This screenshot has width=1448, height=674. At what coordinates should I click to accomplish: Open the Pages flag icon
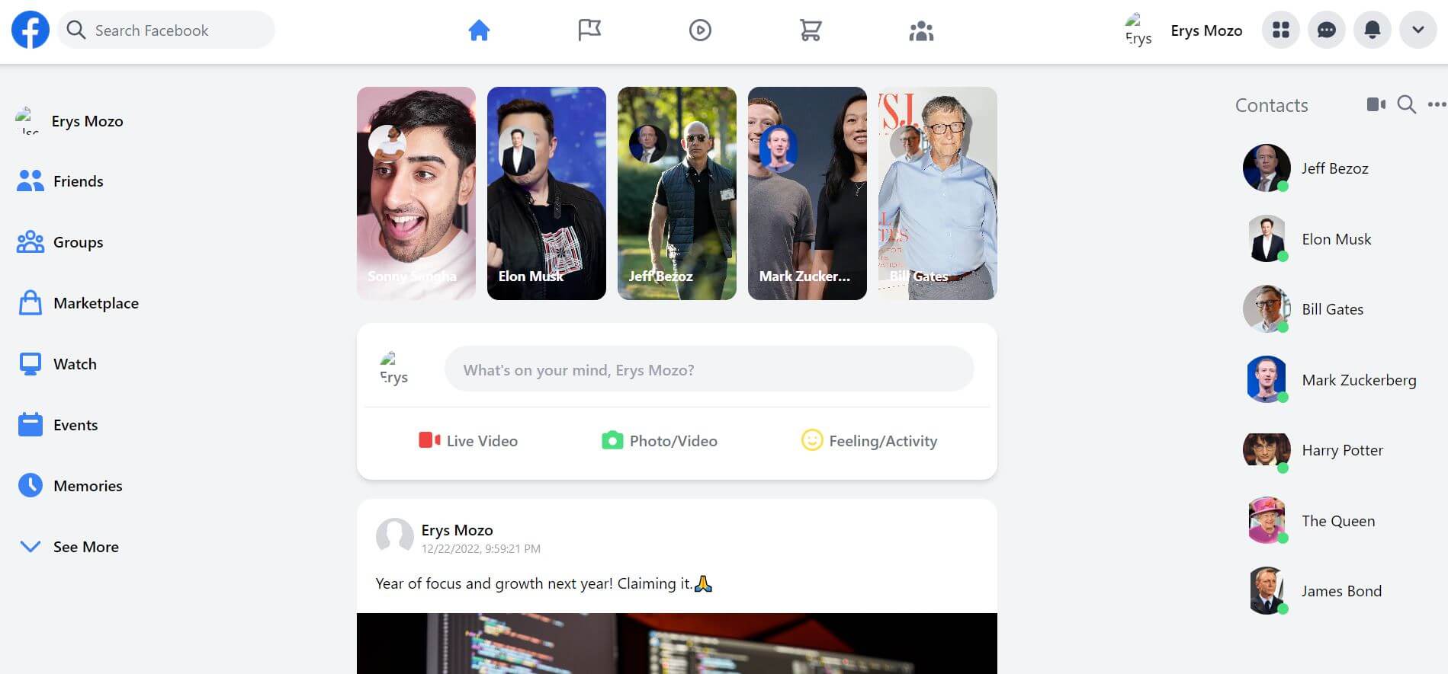click(589, 30)
